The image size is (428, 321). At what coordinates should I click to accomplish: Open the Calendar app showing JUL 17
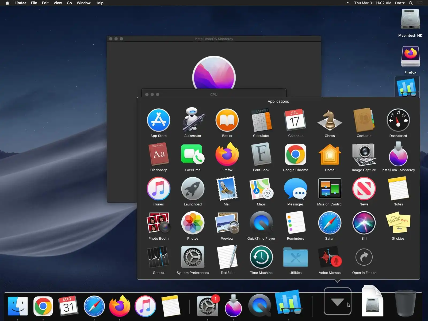295,120
